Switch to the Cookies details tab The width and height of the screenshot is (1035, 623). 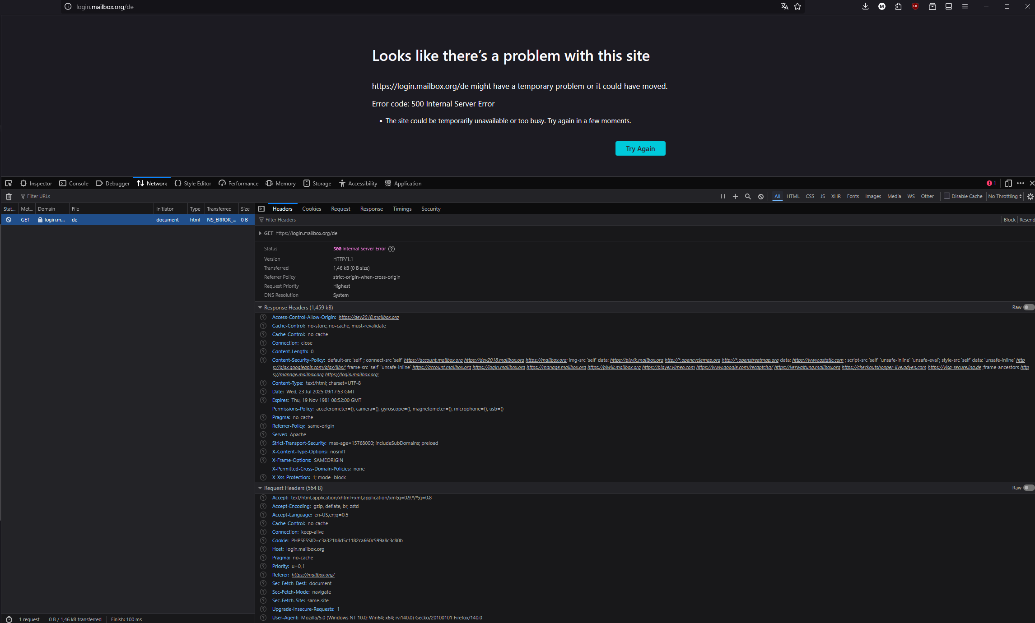(x=312, y=209)
